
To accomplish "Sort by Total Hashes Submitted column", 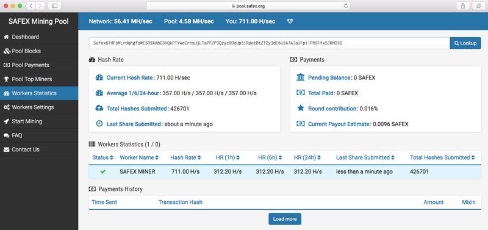I will click(x=442, y=158).
